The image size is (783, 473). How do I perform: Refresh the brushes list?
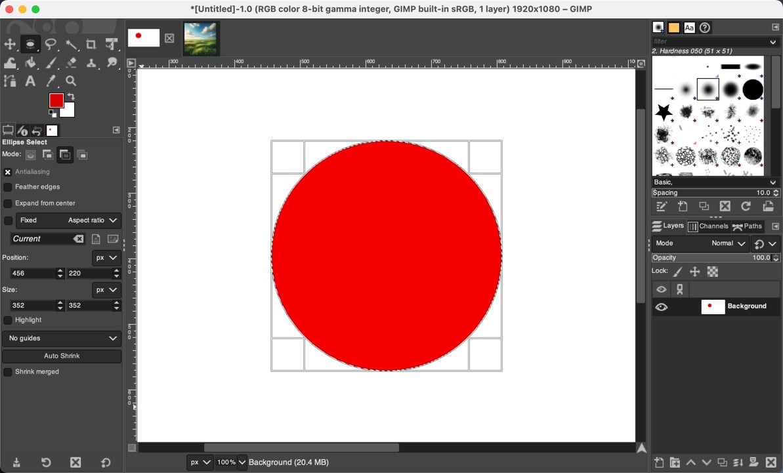[746, 206]
